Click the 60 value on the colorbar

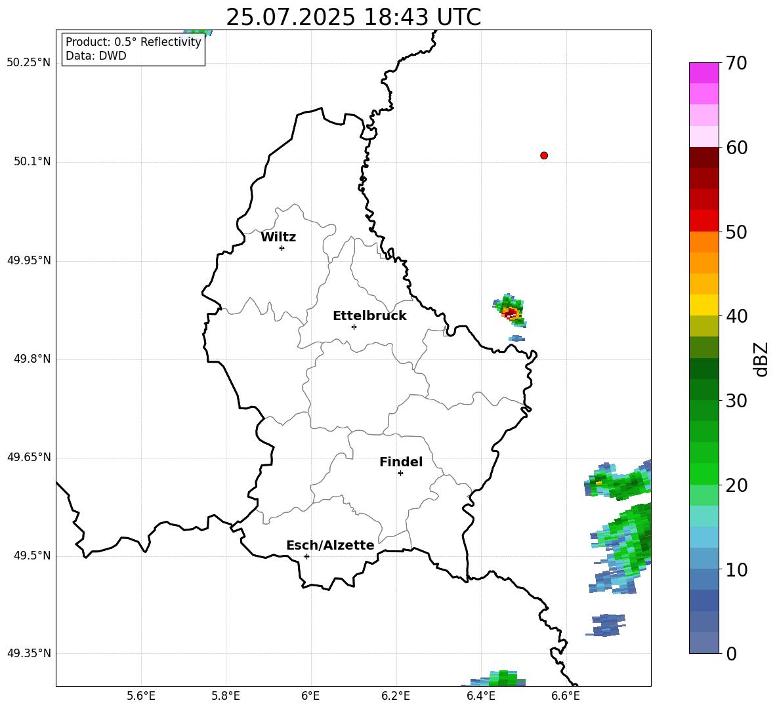736,148
